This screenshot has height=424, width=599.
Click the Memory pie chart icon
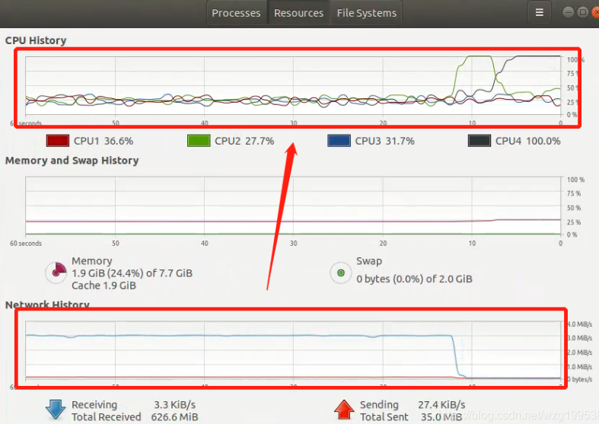coord(56,273)
